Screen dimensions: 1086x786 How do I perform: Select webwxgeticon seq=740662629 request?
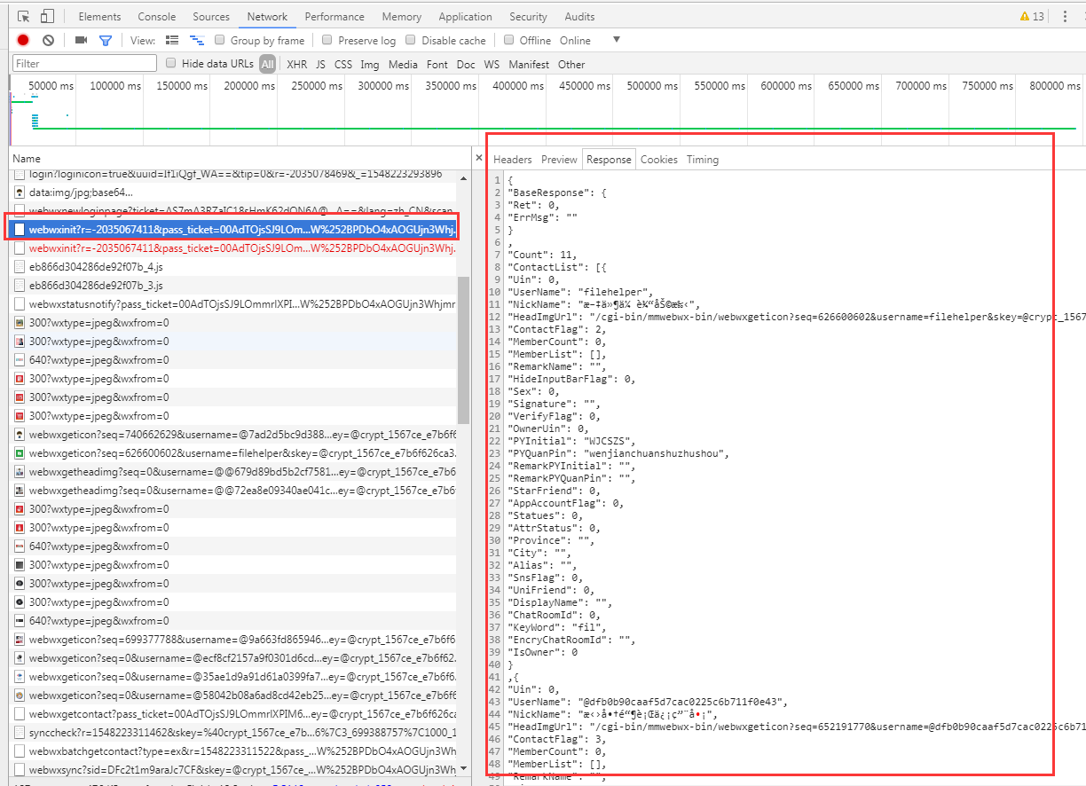(x=234, y=435)
